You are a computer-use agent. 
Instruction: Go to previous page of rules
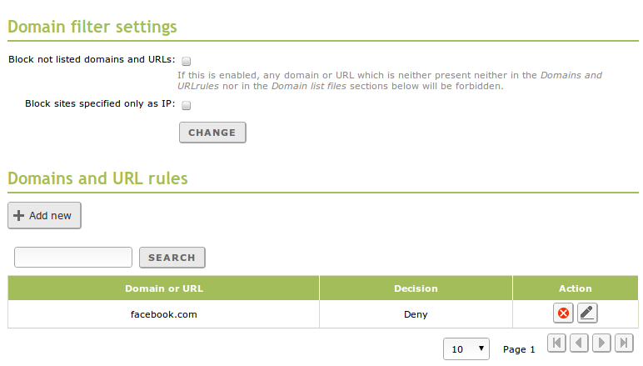(580, 343)
